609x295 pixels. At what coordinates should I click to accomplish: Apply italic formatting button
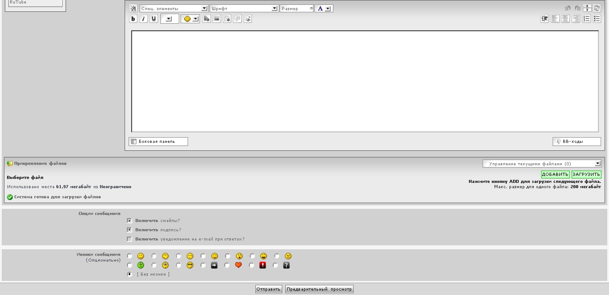(x=144, y=19)
